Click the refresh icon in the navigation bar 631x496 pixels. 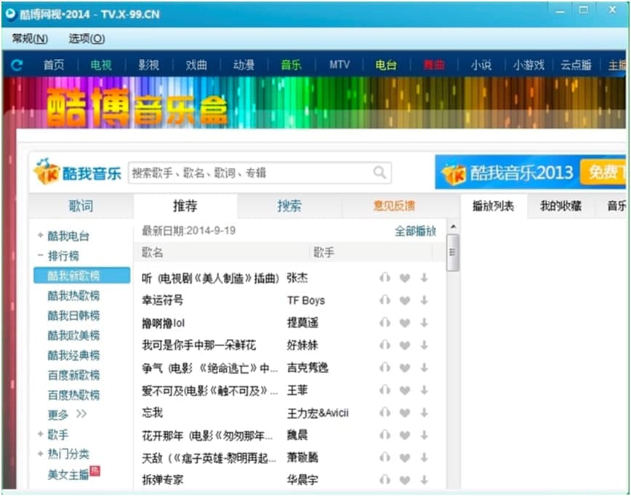(x=17, y=65)
